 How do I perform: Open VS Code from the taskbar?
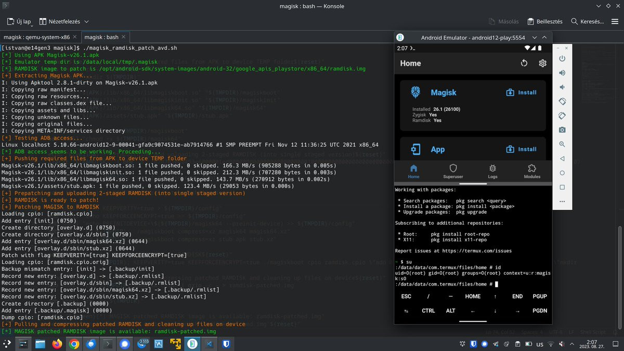(x=209, y=344)
